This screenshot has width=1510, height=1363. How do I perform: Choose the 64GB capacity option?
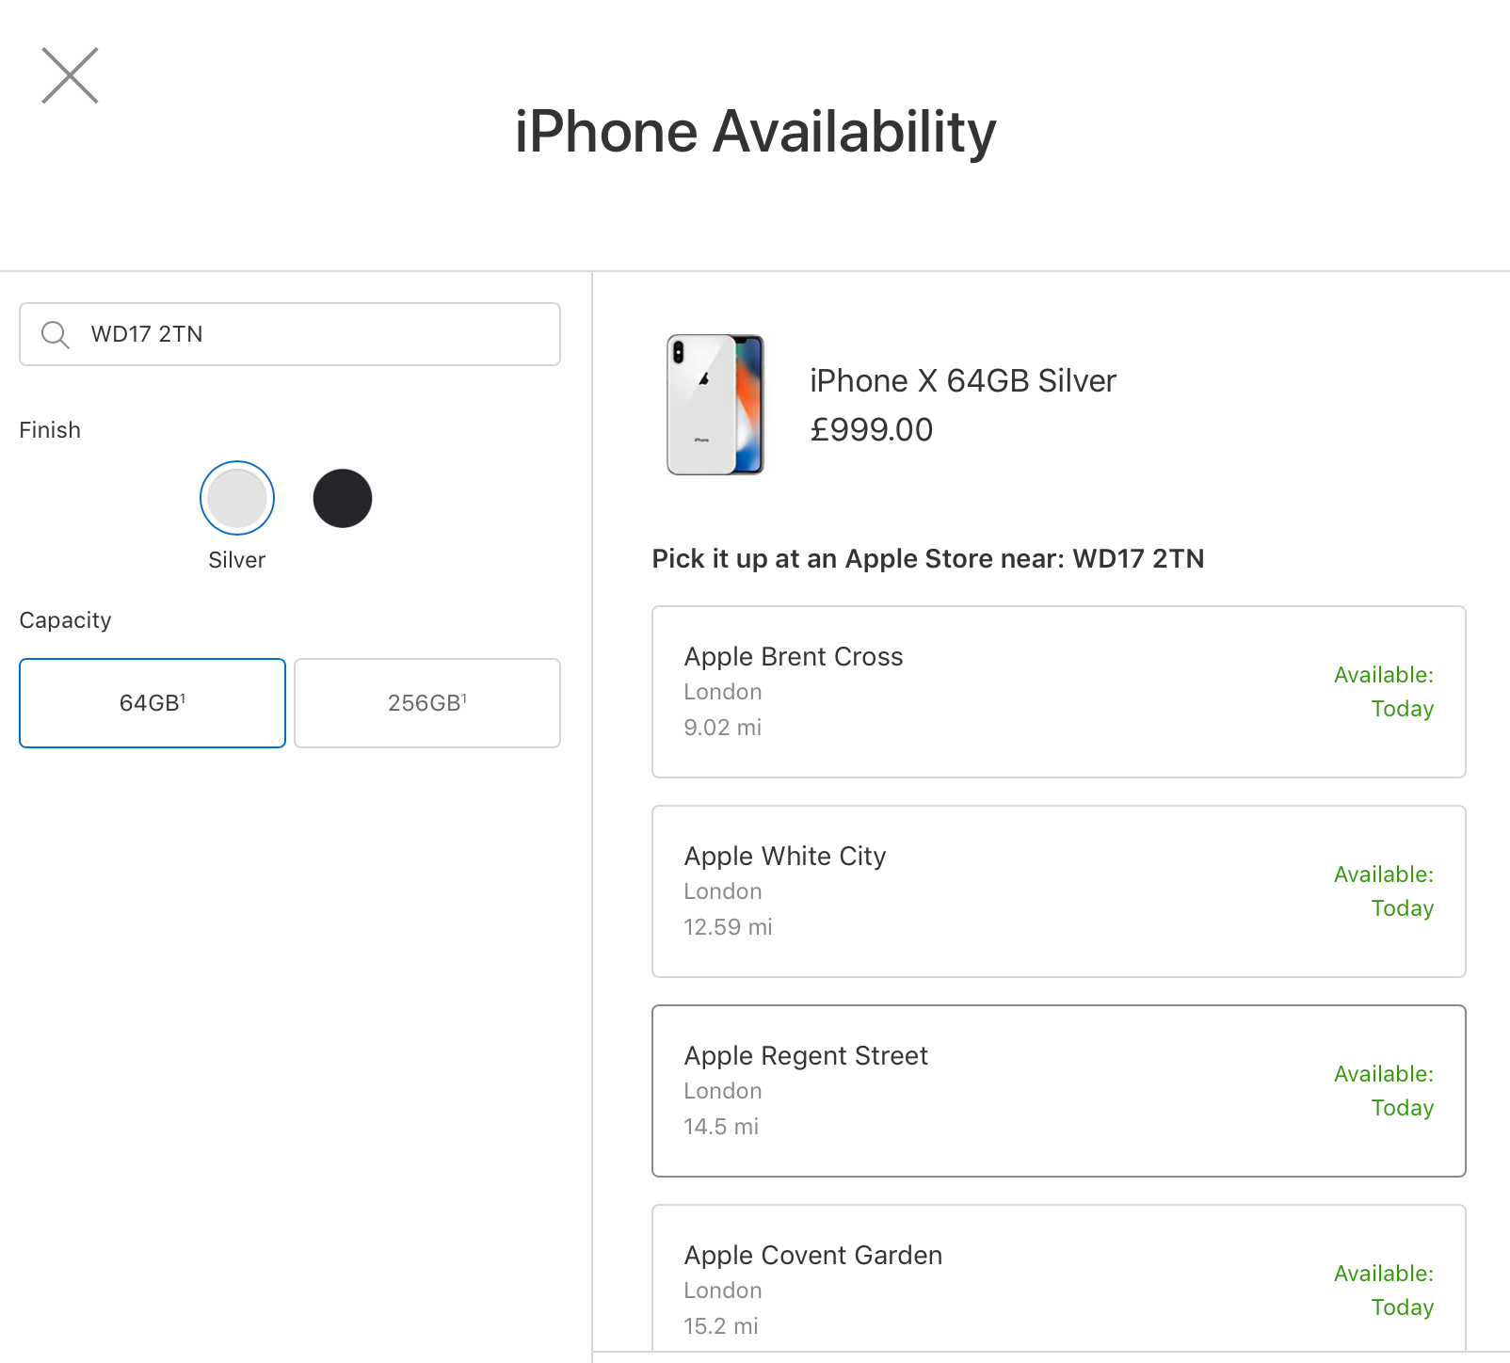153,703
